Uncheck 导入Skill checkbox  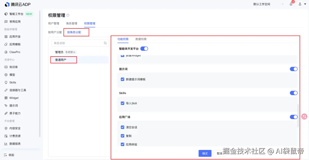[122, 103]
